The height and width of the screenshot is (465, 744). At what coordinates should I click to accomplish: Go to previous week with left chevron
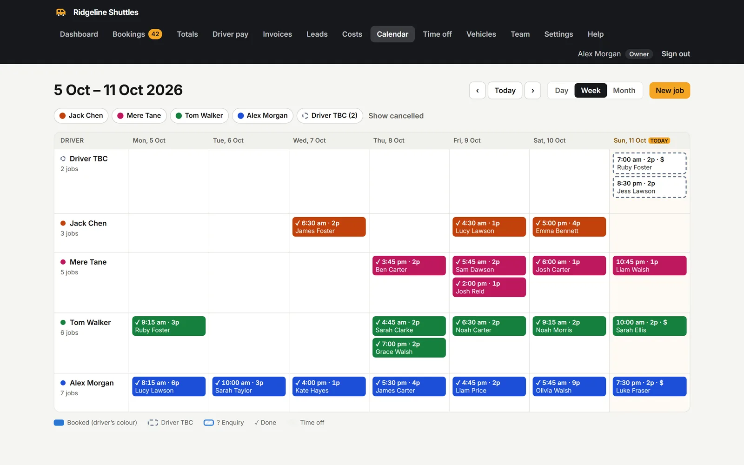477,91
